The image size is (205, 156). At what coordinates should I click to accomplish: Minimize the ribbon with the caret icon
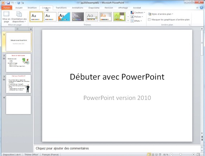tap(197, 8)
